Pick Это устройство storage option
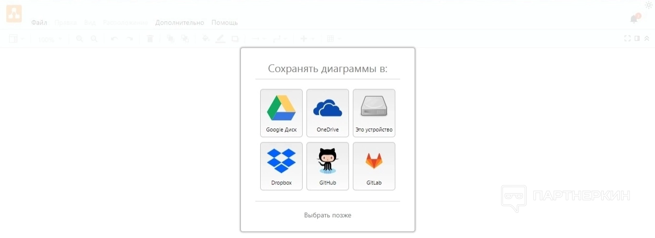The width and height of the screenshot is (655, 238). click(374, 113)
